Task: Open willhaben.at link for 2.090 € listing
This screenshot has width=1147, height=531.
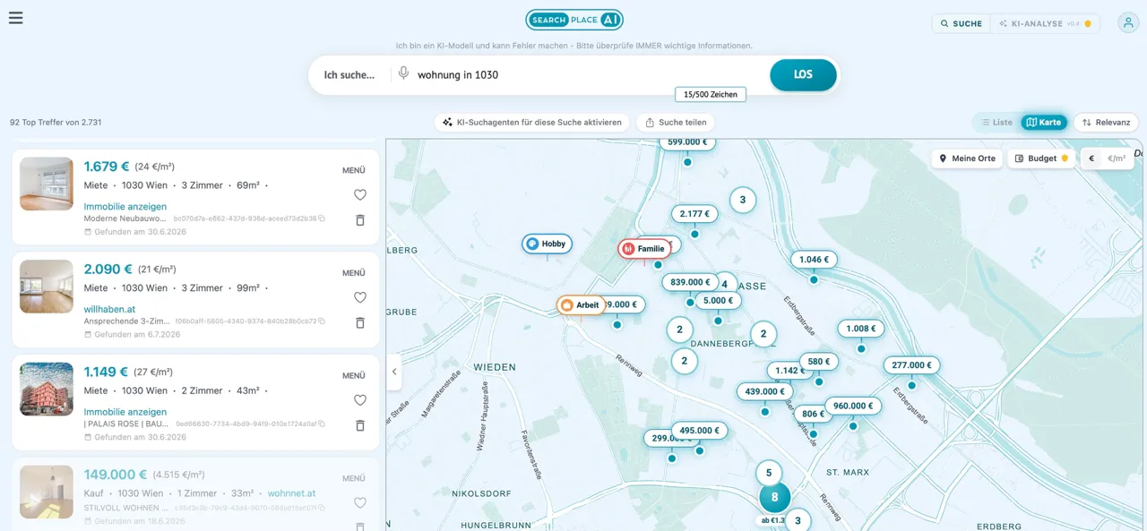Action: pos(109,310)
